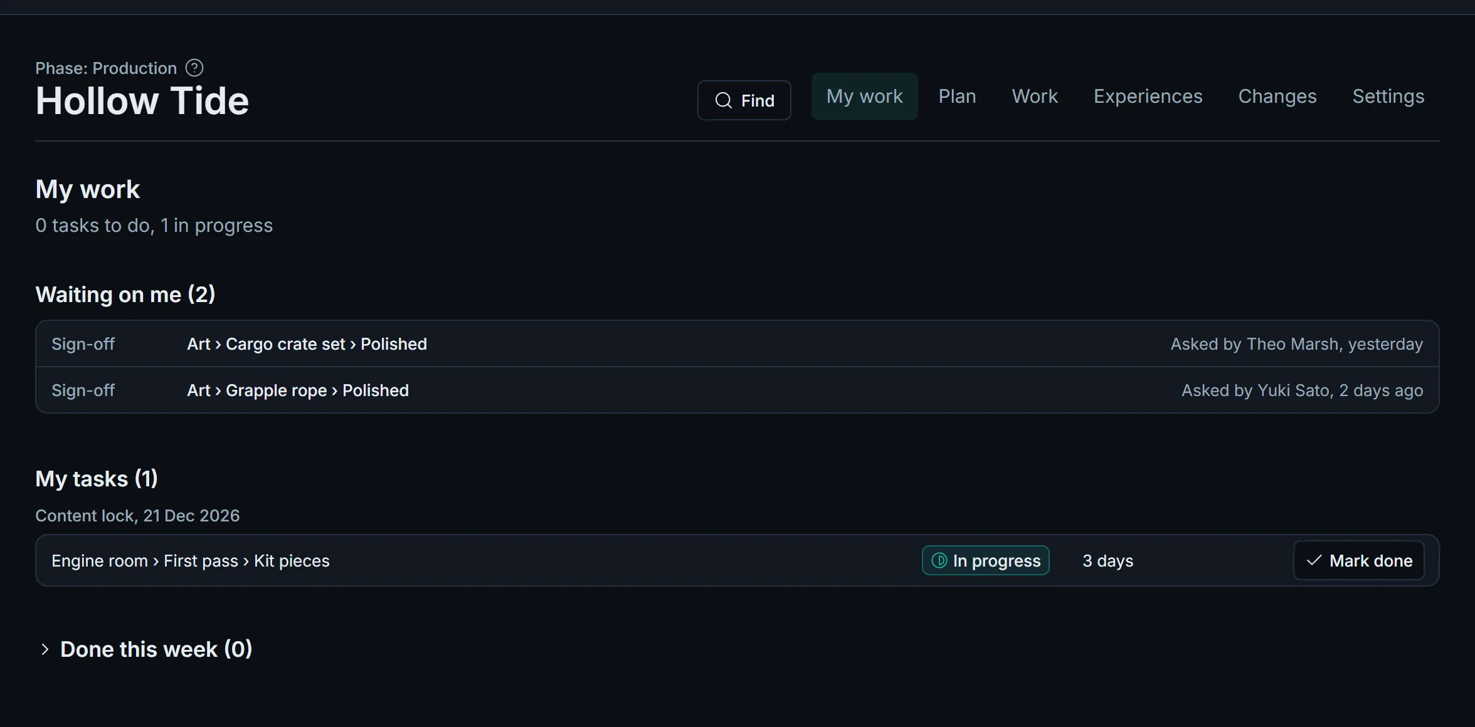The width and height of the screenshot is (1475, 727).
Task: Click the phase help question-mark icon
Action: coord(194,68)
